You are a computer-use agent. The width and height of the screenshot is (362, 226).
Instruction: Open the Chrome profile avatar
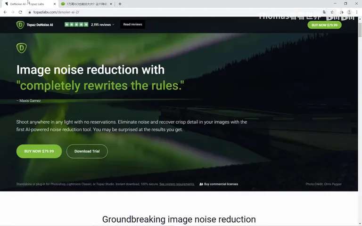point(349,12)
